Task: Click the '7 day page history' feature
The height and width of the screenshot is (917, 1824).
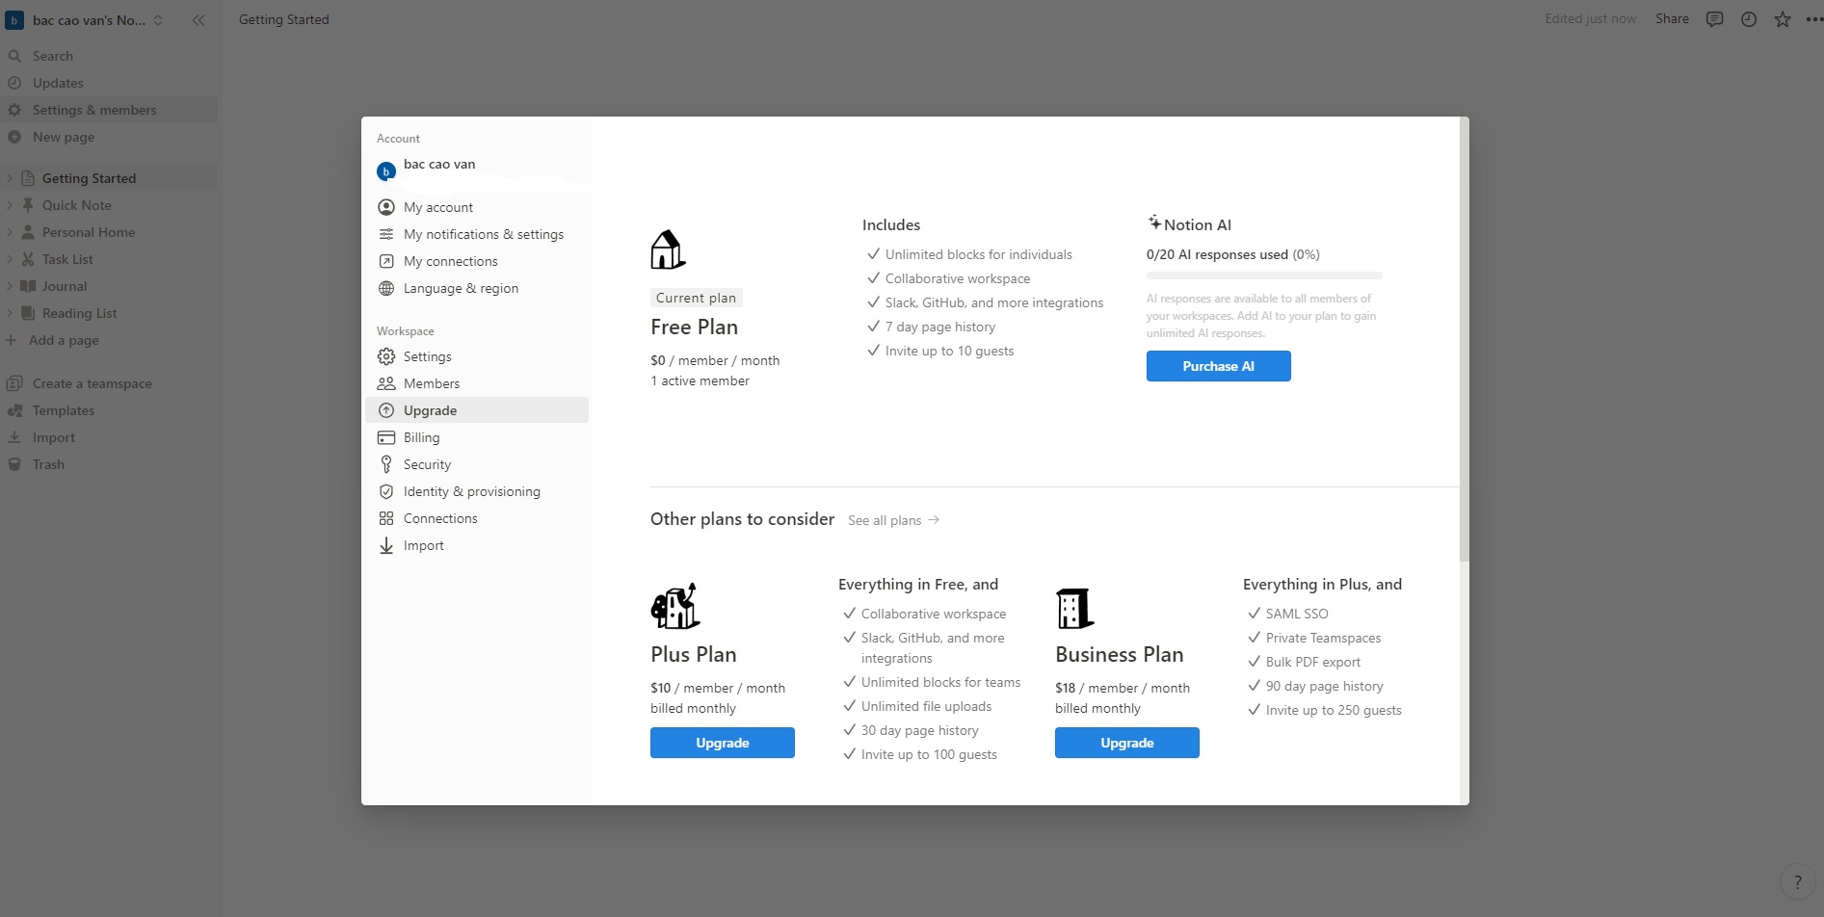Action: 940,327
